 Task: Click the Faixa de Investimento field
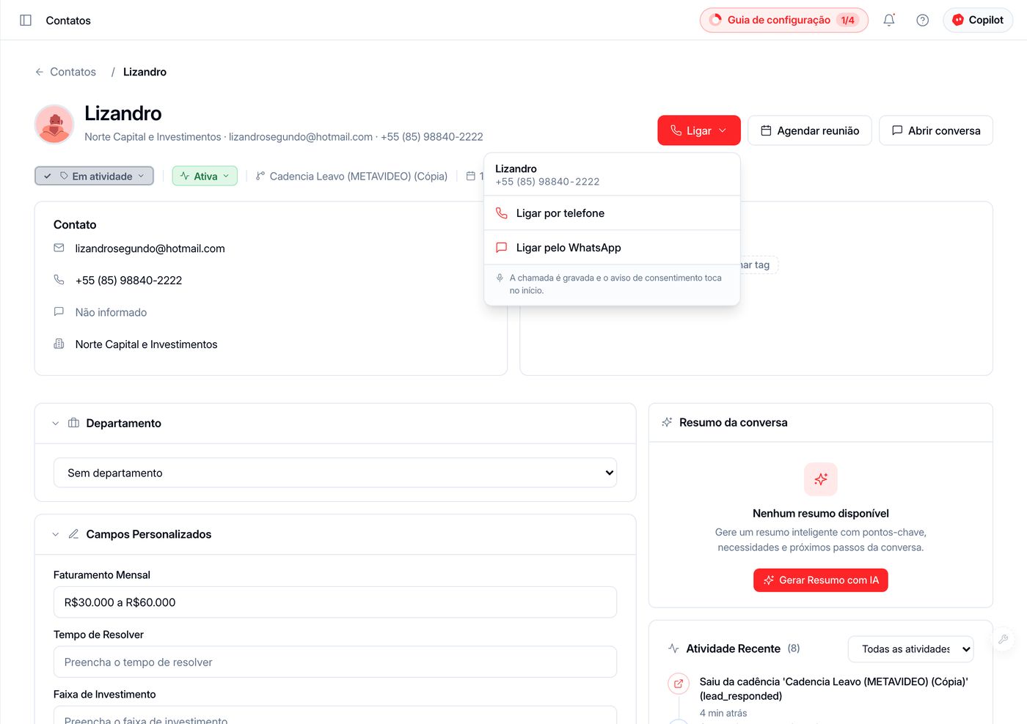click(x=335, y=715)
